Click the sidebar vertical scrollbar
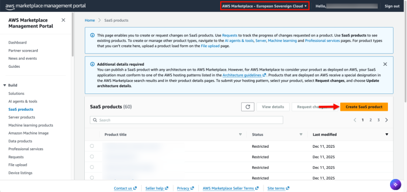The image size is (407, 192). [x=73, y=34]
